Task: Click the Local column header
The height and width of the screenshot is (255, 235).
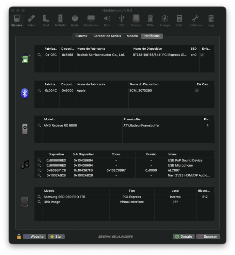Action: 175,191
